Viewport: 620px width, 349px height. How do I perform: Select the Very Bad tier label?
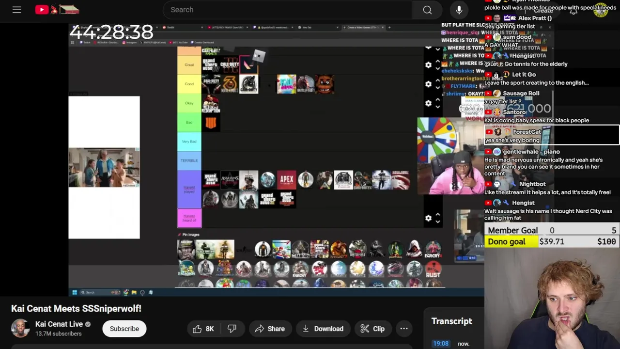point(189,141)
